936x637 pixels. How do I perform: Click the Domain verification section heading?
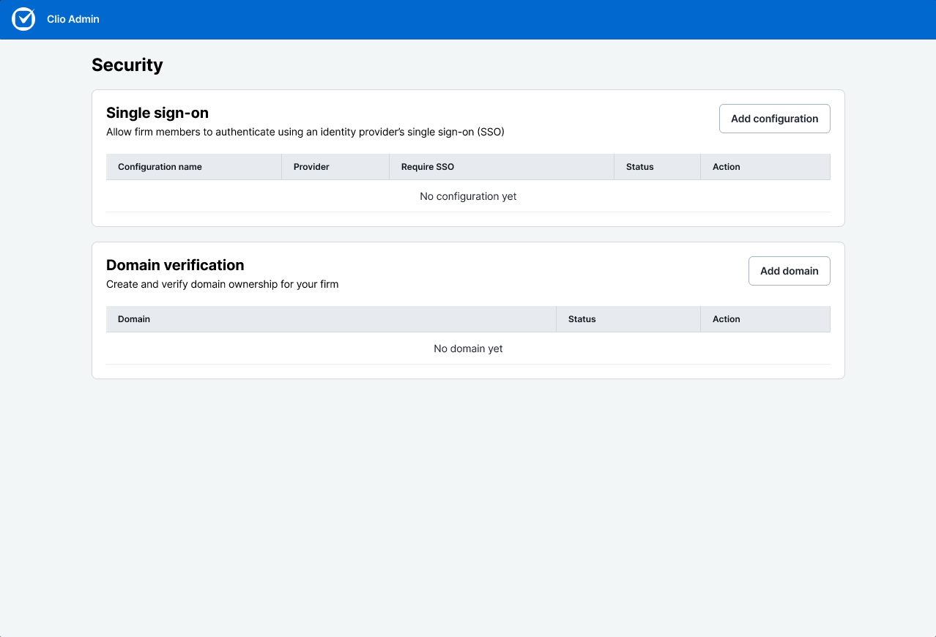click(x=175, y=265)
